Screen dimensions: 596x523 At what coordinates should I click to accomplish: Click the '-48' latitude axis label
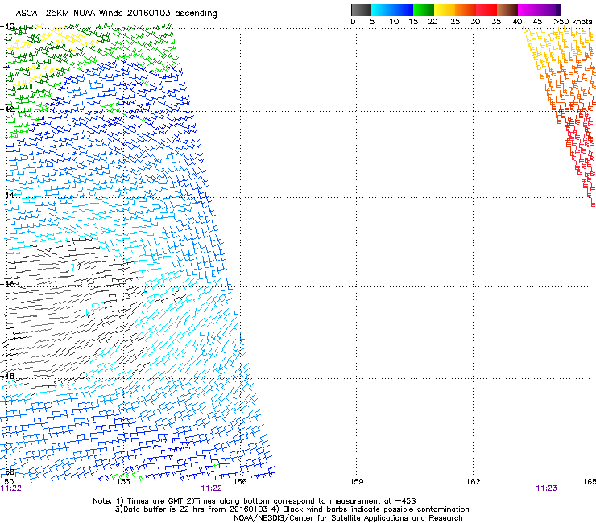click(x=7, y=376)
